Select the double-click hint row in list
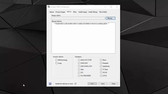This screenshot has height=94, width=168. tap(81, 24)
